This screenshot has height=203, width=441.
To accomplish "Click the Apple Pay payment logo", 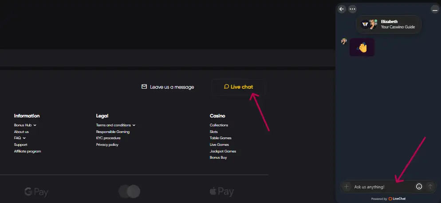I will pyautogui.click(x=222, y=192).
